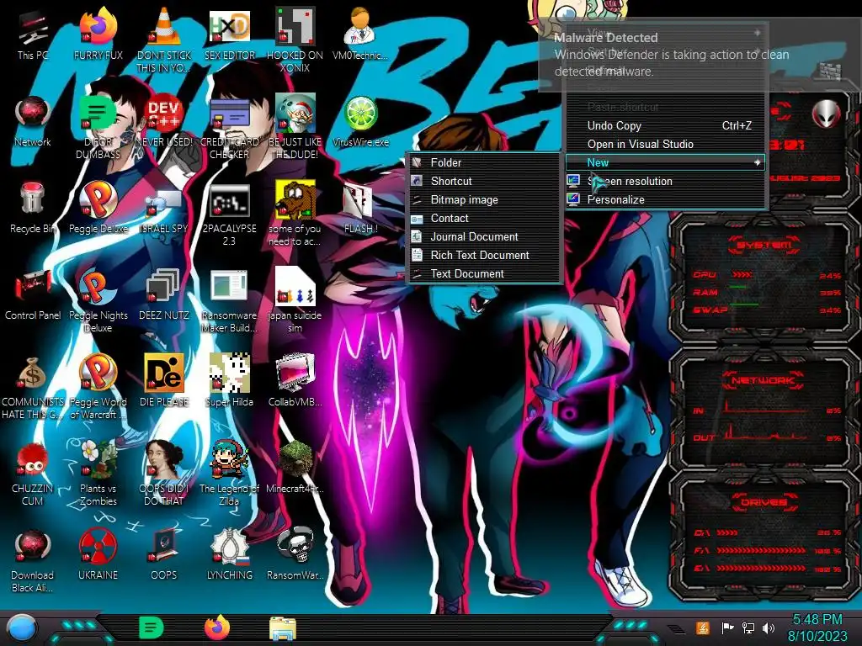Select the Download Black Ali icon
The height and width of the screenshot is (646, 862).
(x=33, y=561)
